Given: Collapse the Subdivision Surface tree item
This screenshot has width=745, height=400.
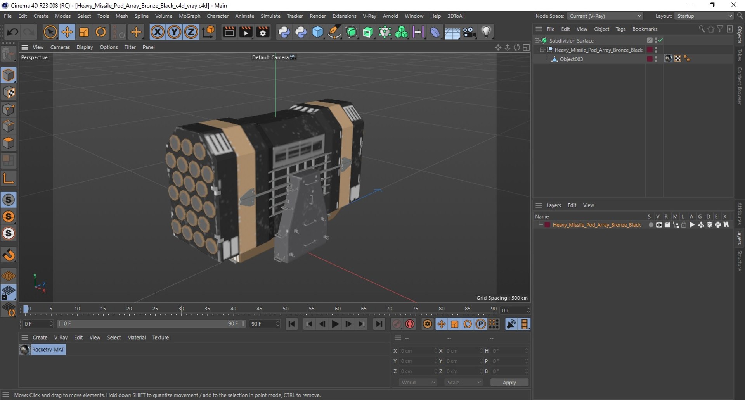Looking at the screenshot, I should (x=537, y=40).
